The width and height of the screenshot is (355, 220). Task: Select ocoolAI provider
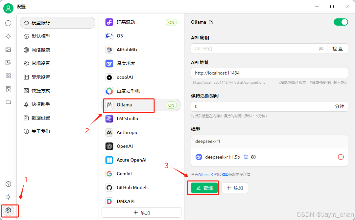click(x=141, y=77)
